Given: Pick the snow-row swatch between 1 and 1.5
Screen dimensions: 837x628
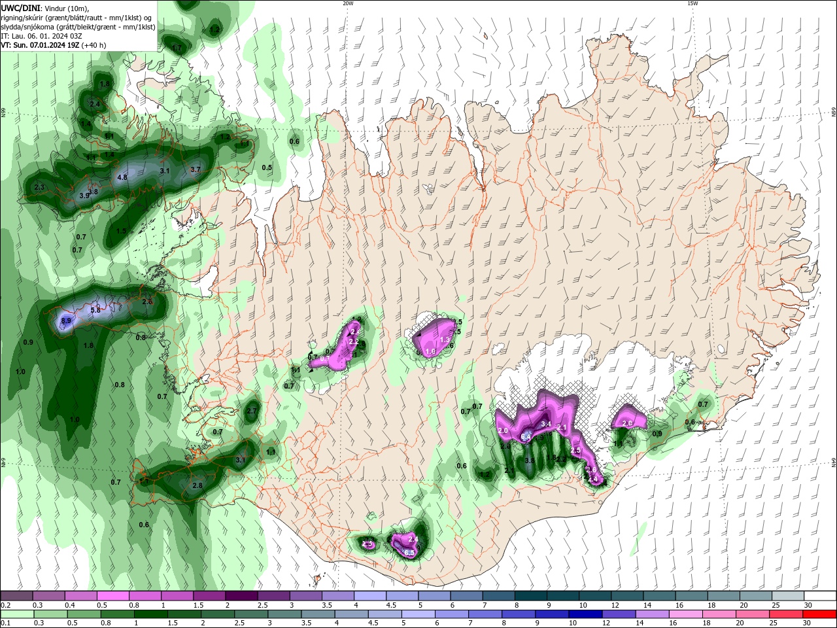Looking at the screenshot, I should (x=177, y=595).
